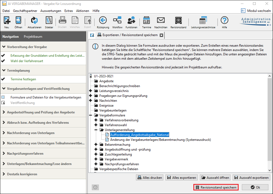
Task: Open the Auswertungen menu
Action: pyautogui.click(x=51, y=11)
